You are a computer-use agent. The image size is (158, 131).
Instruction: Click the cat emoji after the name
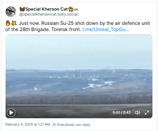click(71, 9)
